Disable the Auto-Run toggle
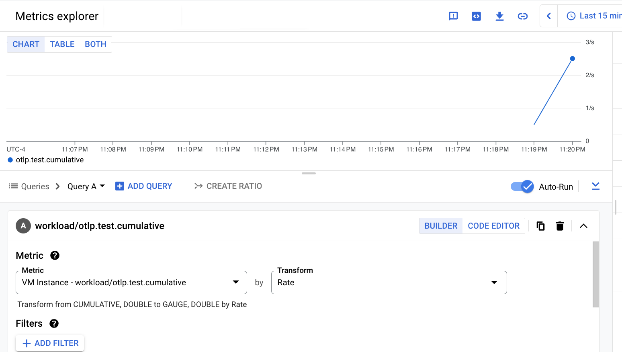622x352 pixels. [522, 186]
